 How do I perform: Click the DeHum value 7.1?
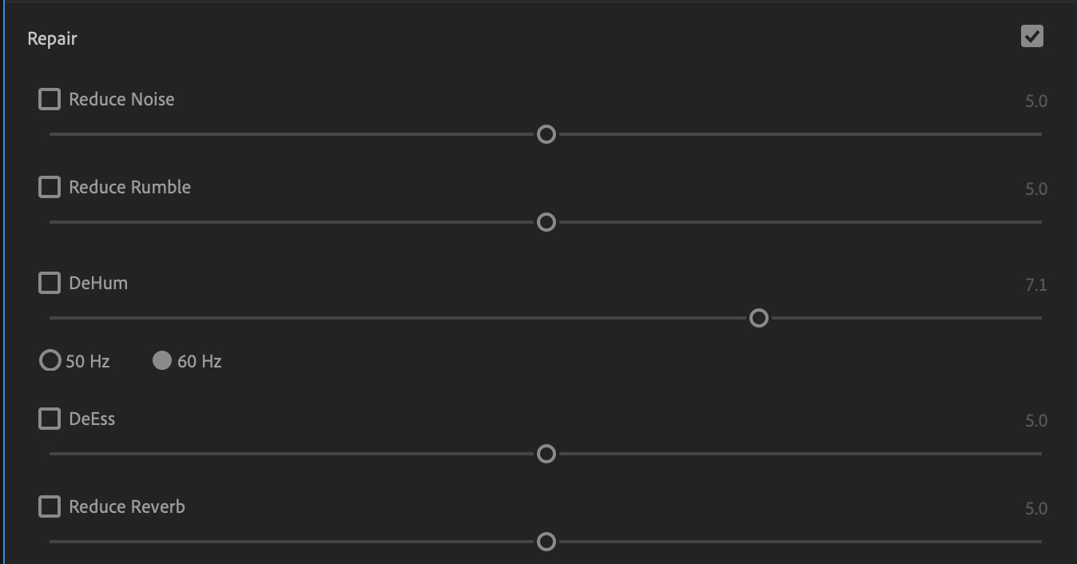[x=1035, y=285]
